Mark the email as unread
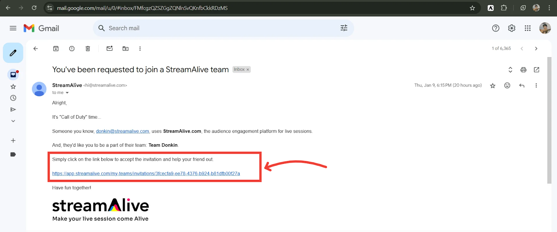The height and width of the screenshot is (232, 557). [110, 49]
